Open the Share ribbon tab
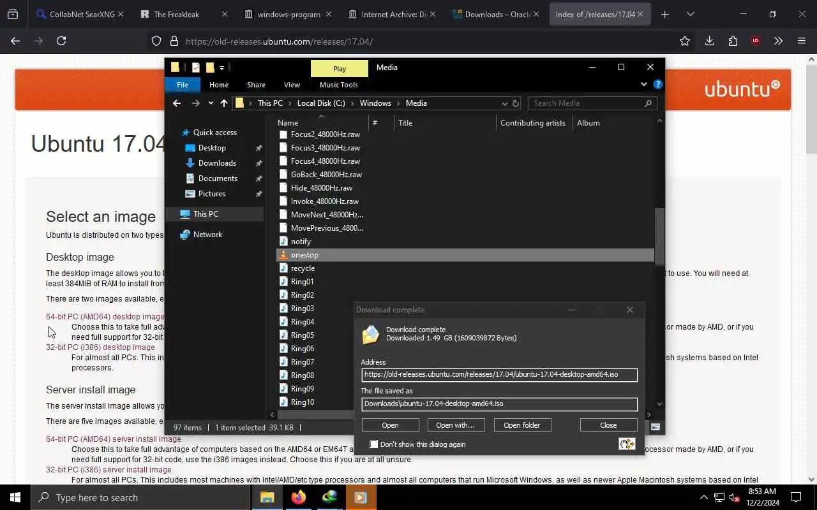 256,85
